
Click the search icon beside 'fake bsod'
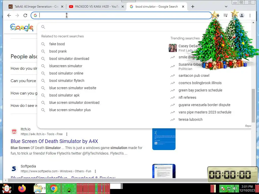click(43, 44)
